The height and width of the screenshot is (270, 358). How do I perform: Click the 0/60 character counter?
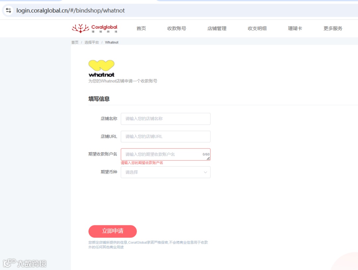click(206, 154)
